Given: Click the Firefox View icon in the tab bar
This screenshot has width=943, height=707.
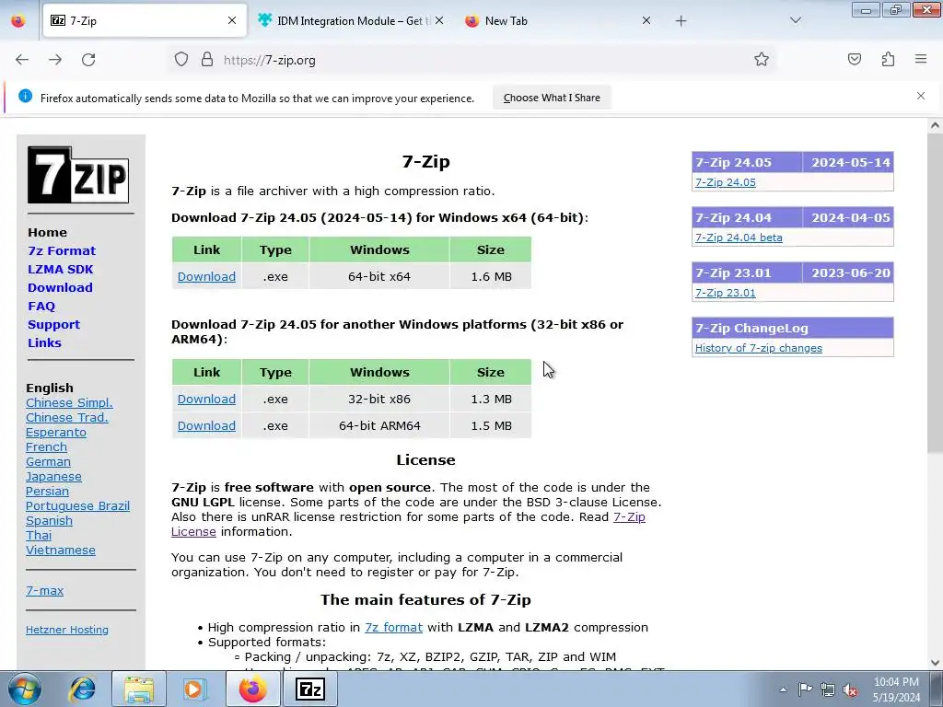Looking at the screenshot, I should point(18,21).
